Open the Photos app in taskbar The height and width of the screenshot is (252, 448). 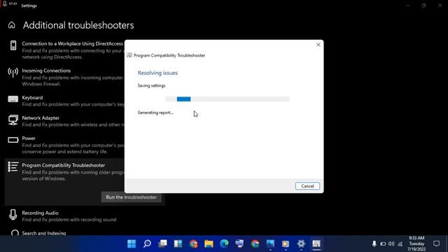point(270,244)
